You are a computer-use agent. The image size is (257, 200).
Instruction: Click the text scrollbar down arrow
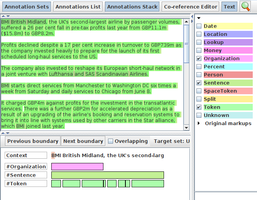(x=186, y=128)
